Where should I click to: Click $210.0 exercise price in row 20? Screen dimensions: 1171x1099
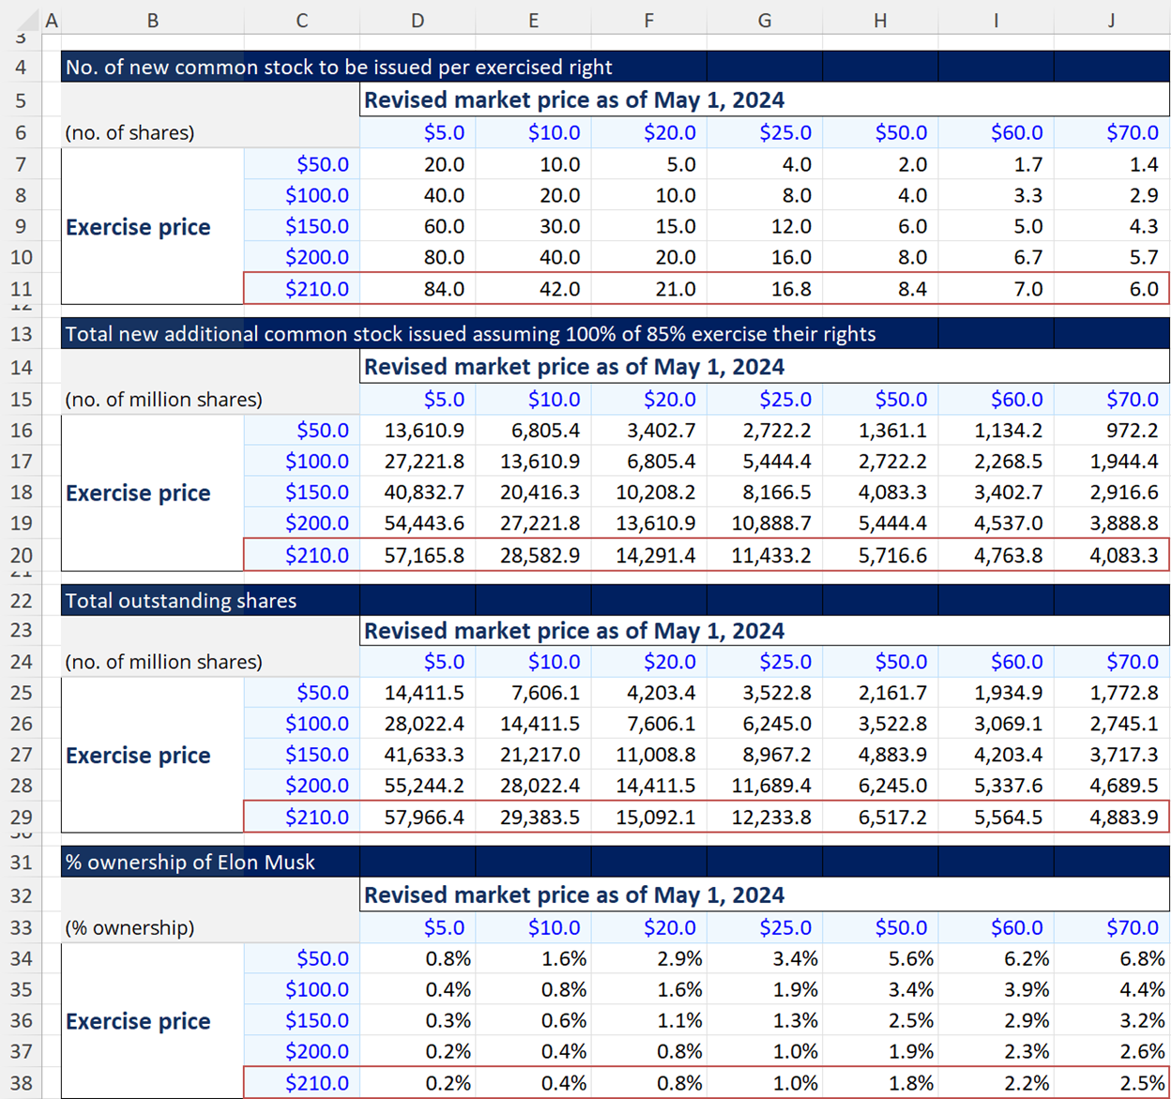tap(316, 556)
